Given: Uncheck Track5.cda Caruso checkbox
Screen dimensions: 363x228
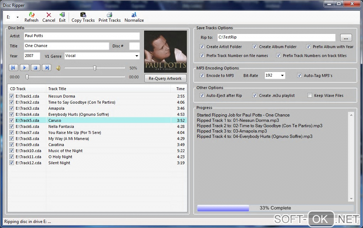Looking at the screenshot, I should pyautogui.click(x=11, y=120).
